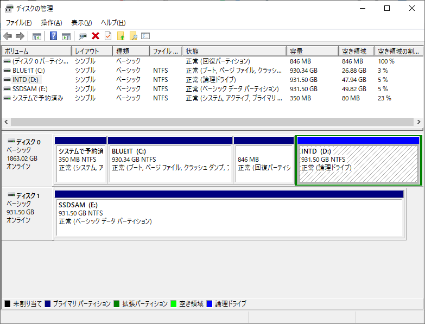The width and height of the screenshot is (425, 324).
Task: Click the folder icon with green arrow
Action: pyautogui.click(x=120, y=36)
